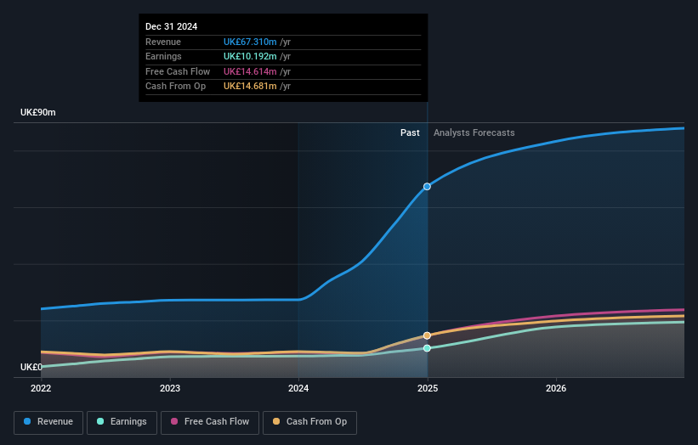Click the UK£0 y-axis label

[31, 367]
